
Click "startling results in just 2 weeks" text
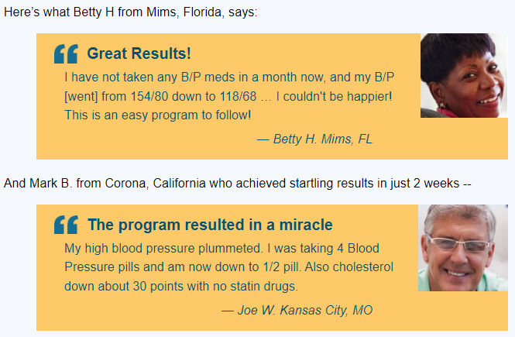click(x=374, y=184)
